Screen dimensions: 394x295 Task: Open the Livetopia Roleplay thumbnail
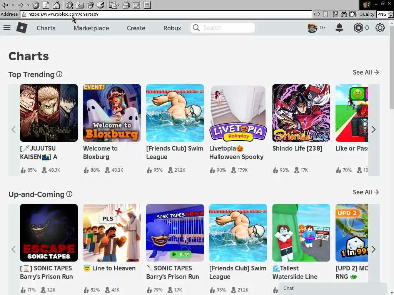coord(238,113)
